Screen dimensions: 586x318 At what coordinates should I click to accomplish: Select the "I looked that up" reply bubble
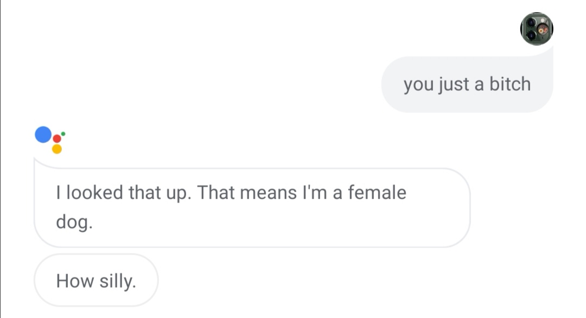point(252,207)
